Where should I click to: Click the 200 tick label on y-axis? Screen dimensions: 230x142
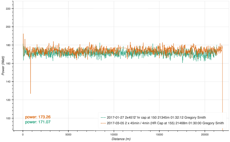point(8,27)
